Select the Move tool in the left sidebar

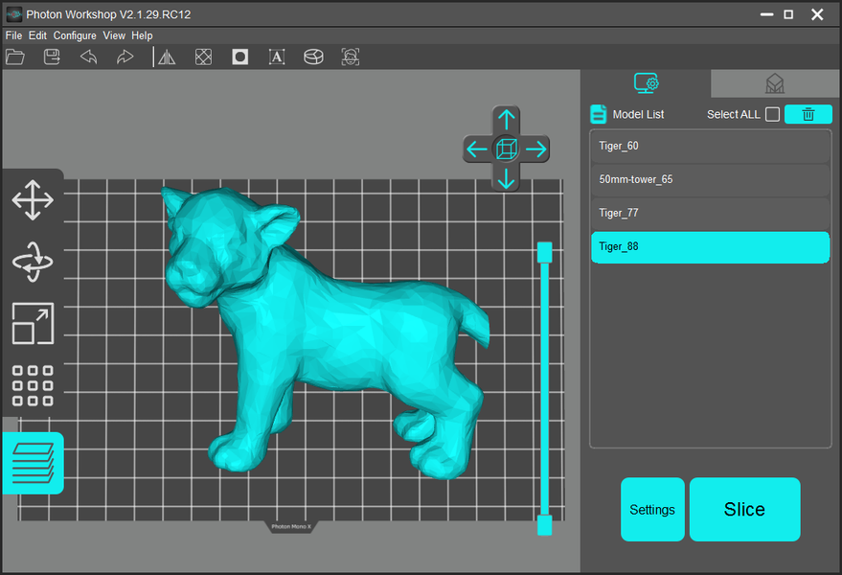33,200
